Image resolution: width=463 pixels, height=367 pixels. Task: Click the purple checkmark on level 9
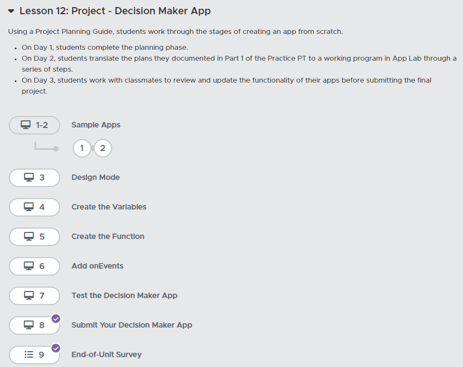pos(56,348)
